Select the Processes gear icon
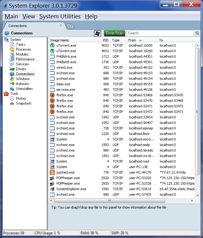 click(x=12, y=49)
